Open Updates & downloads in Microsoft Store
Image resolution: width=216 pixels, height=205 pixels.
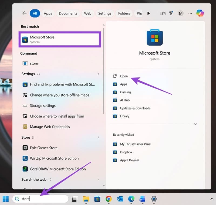pos(135,108)
